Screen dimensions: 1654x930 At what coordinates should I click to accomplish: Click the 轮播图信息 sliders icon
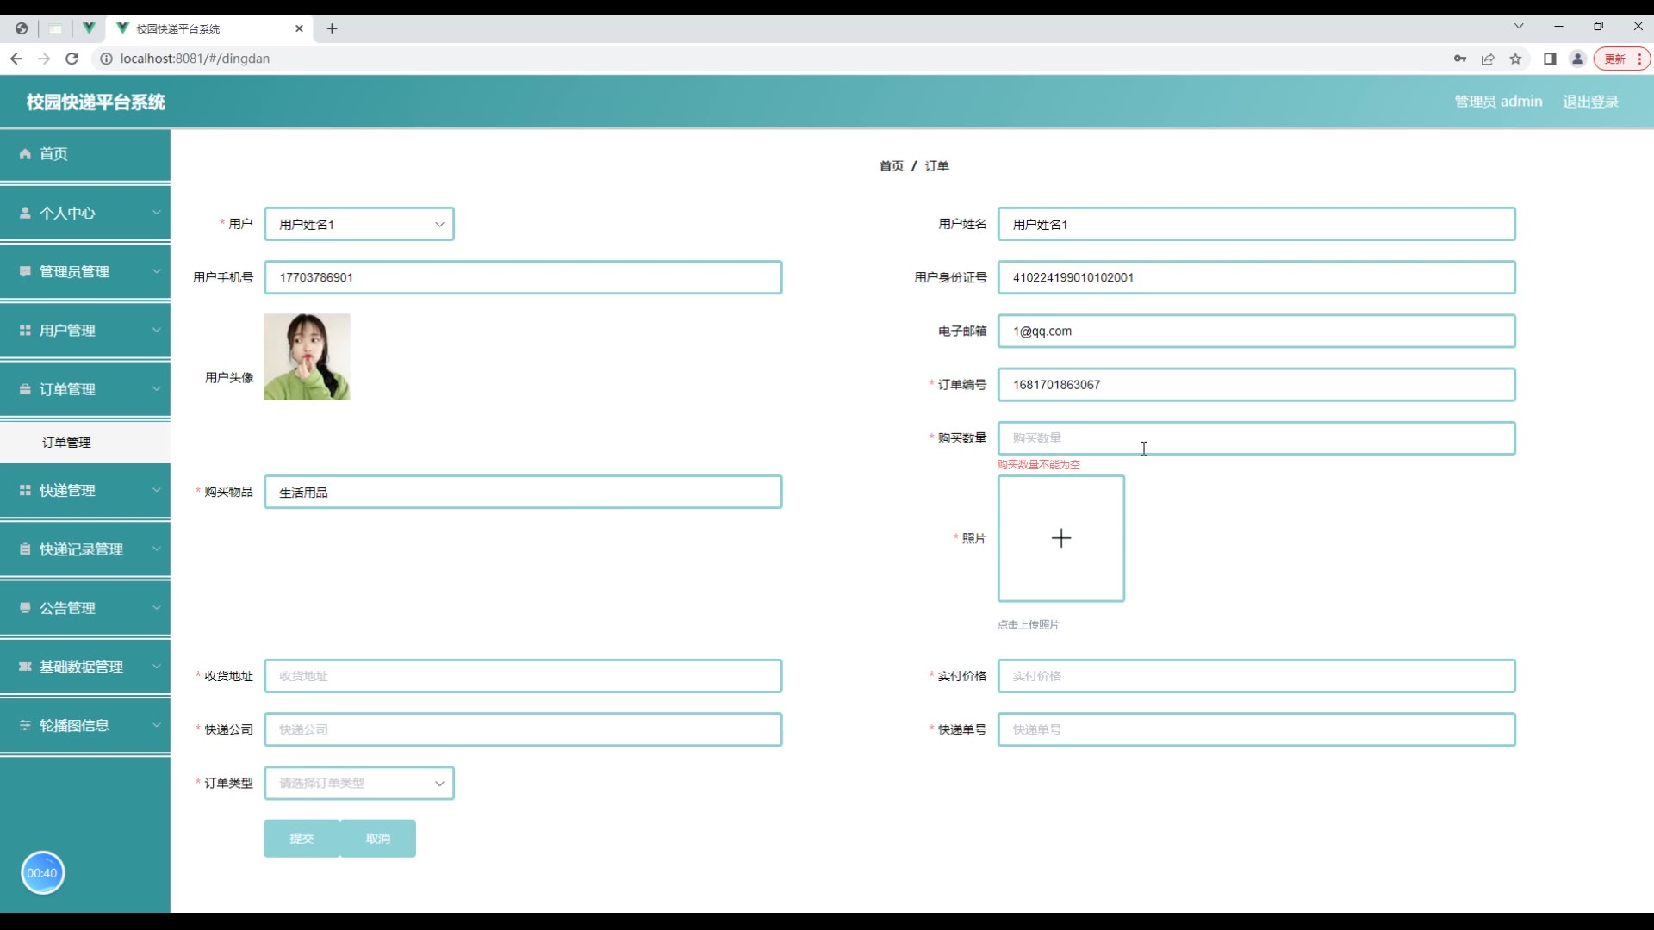point(25,726)
